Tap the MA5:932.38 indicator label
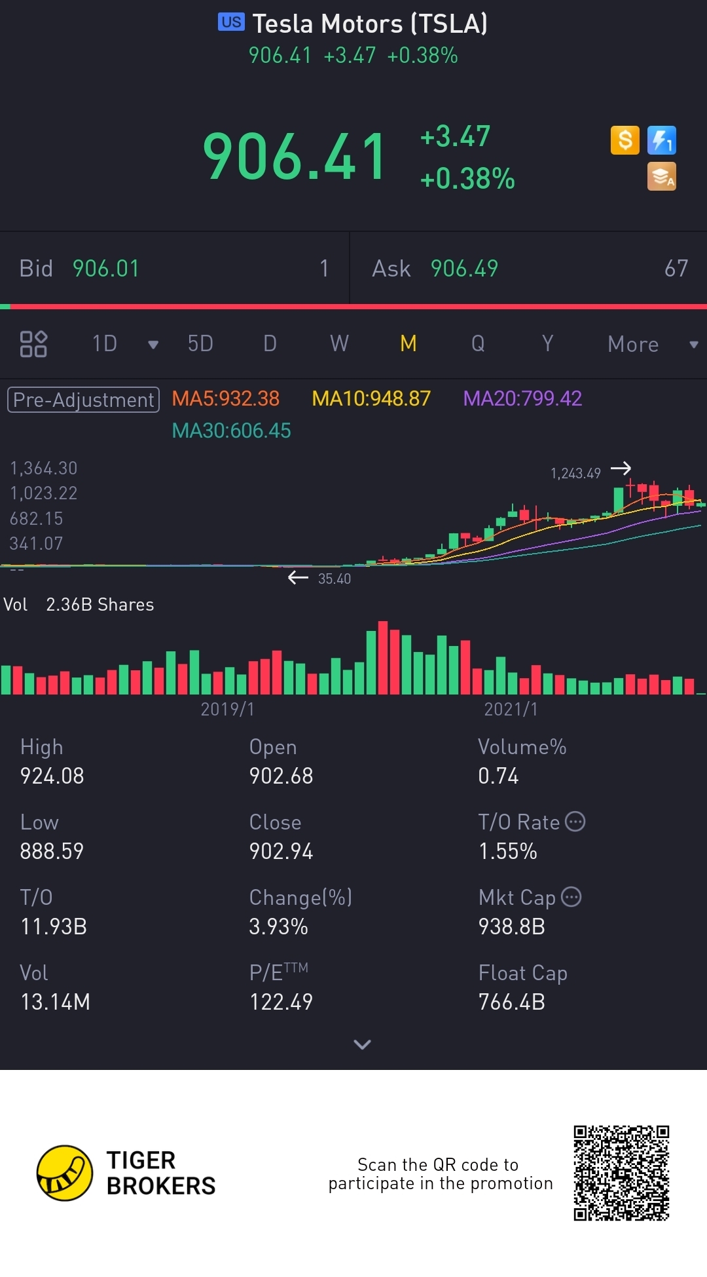 (x=226, y=398)
